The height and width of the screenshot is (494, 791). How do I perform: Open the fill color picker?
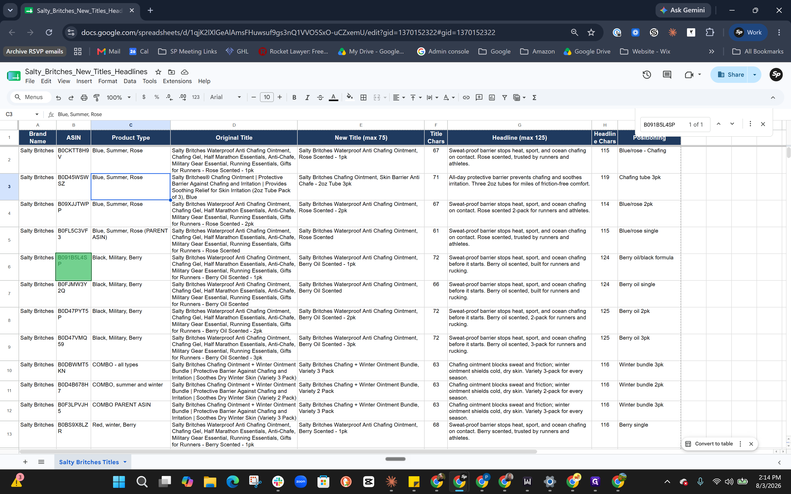[350, 97]
